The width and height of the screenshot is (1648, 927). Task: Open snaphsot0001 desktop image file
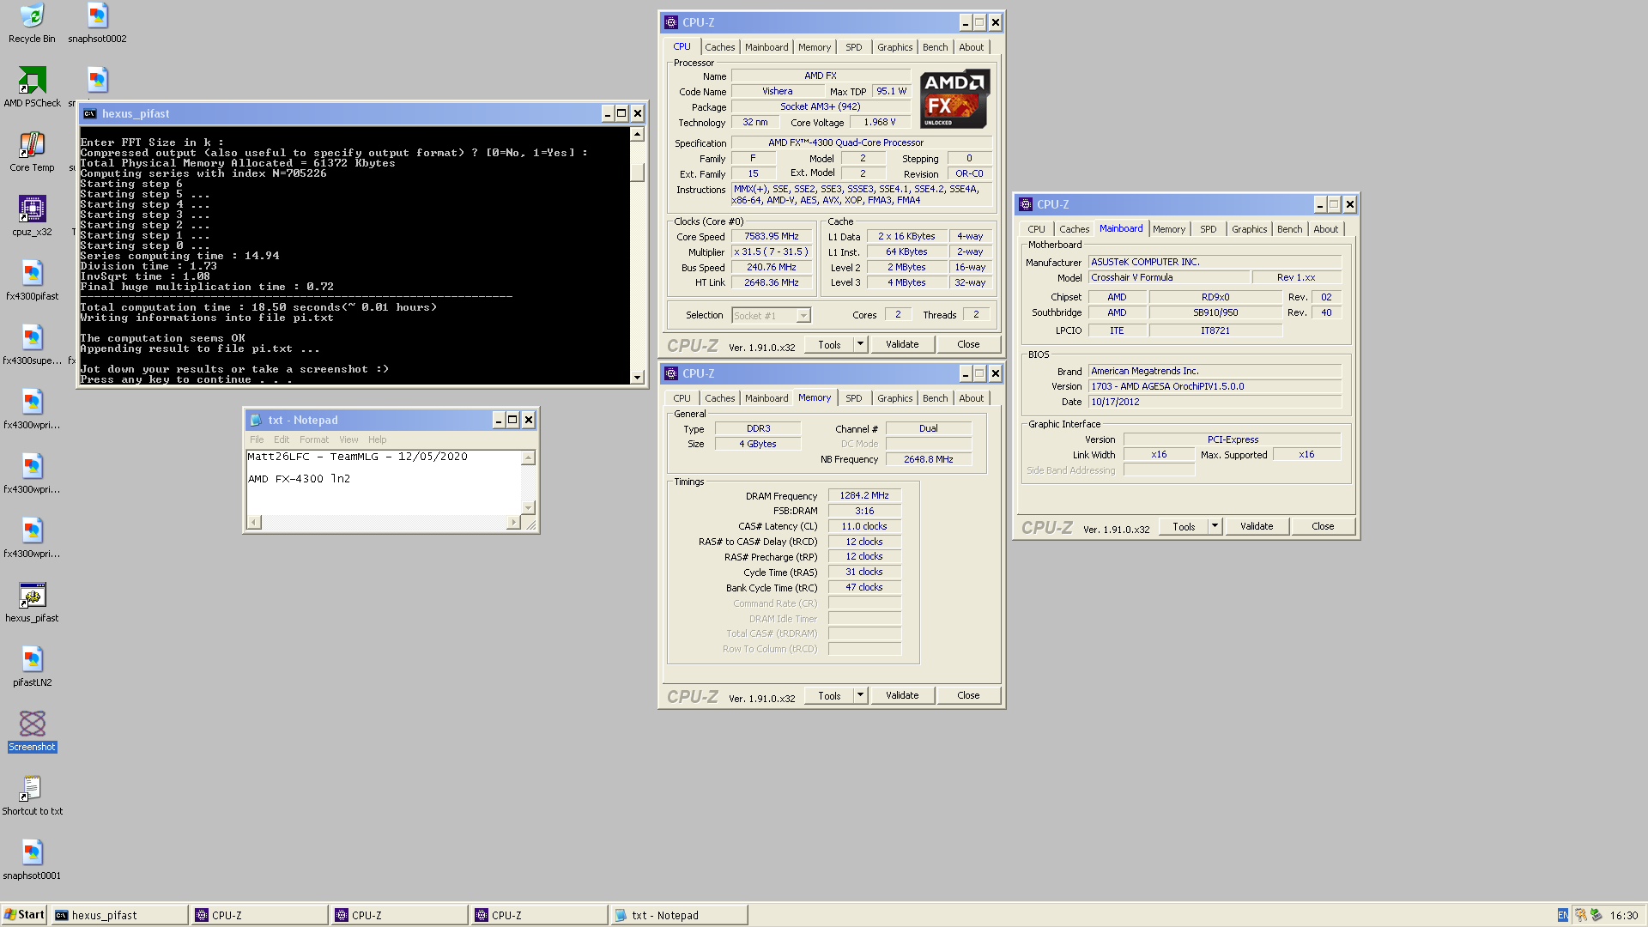32,860
